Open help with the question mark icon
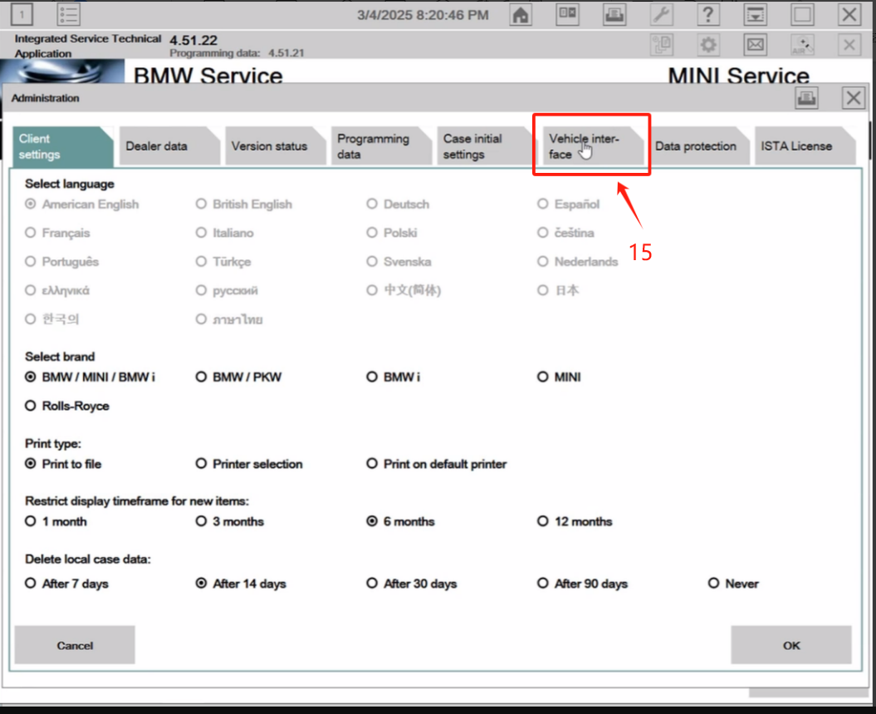The width and height of the screenshot is (876, 714). coord(707,15)
